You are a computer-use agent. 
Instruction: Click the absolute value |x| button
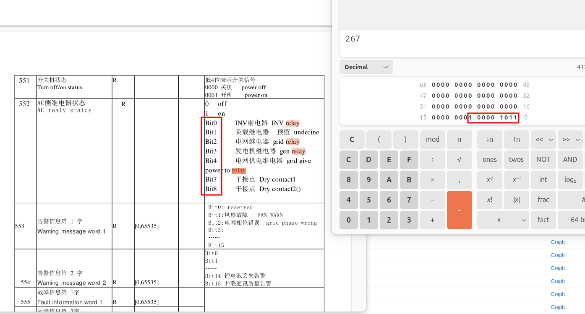(x=516, y=200)
